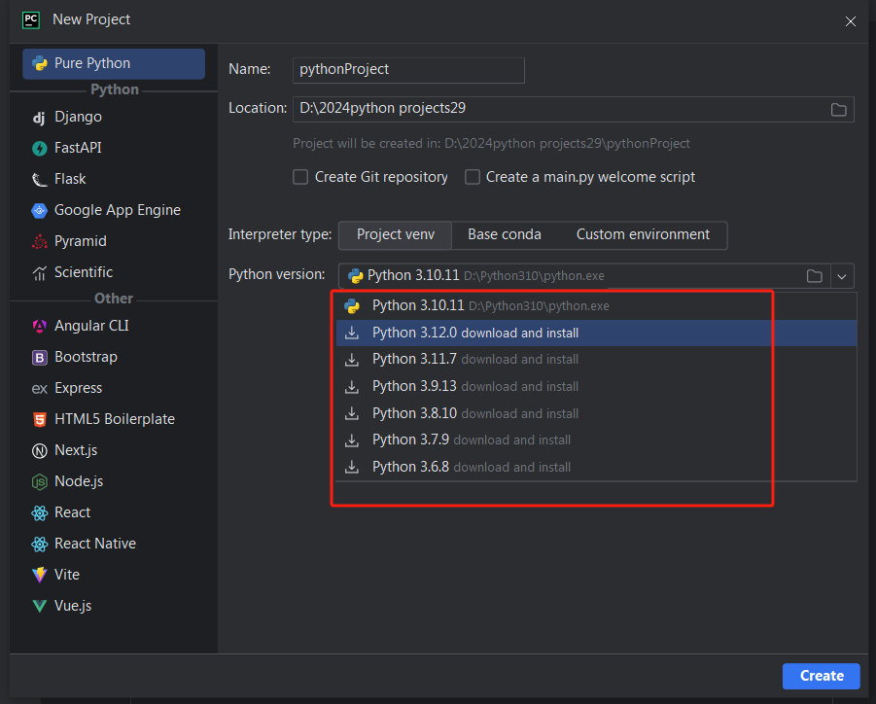The height and width of the screenshot is (704, 876).
Task: Choose Python 3.12.0 download and install
Action: click(x=474, y=334)
